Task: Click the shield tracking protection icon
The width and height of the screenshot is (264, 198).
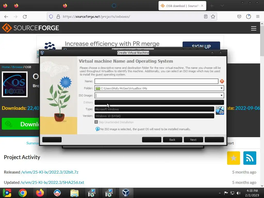Action: [x=51, y=16]
